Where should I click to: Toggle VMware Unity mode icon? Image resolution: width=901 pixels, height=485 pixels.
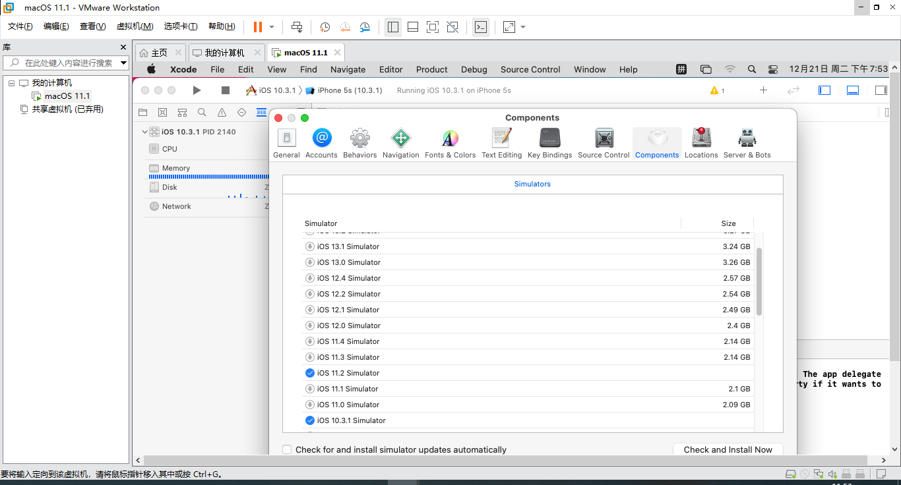click(x=452, y=27)
